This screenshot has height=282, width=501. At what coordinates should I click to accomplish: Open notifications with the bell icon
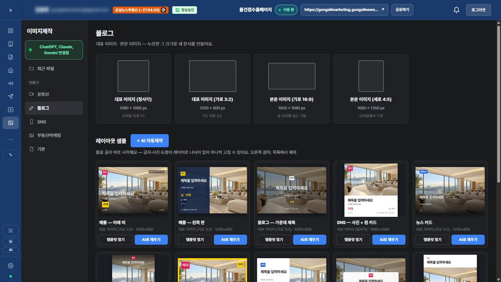[x=457, y=10]
